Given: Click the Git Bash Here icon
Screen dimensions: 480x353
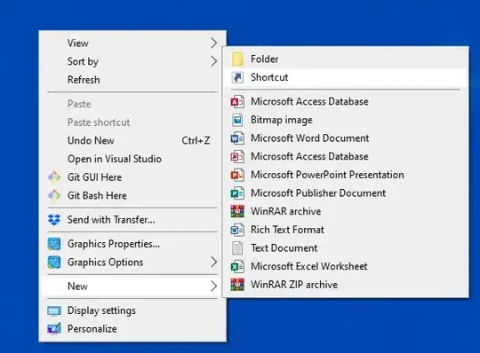Looking at the screenshot, I should click(54, 195).
